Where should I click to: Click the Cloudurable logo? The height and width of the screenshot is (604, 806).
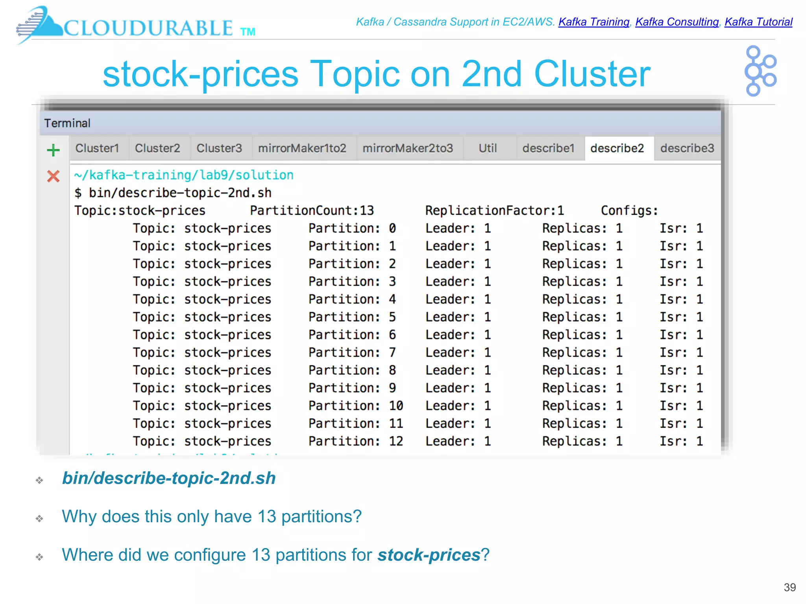coord(136,25)
